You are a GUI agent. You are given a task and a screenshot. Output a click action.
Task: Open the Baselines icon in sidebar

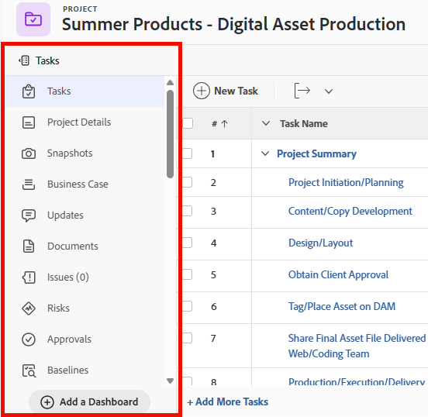[29, 370]
